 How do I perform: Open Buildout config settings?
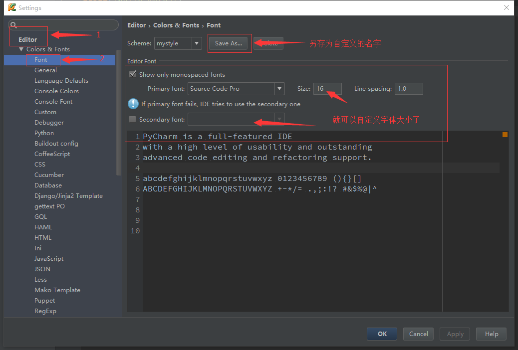(56, 143)
